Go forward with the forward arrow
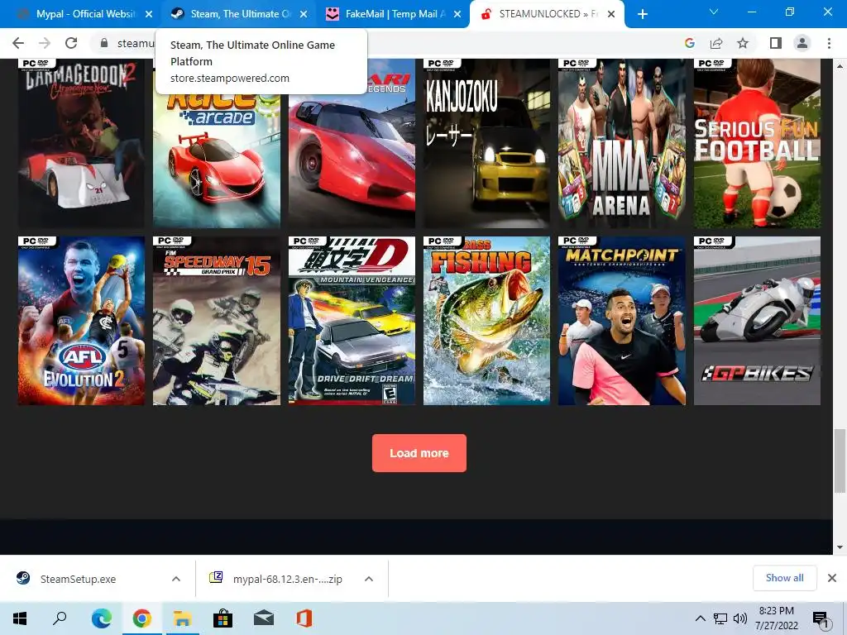 45,43
